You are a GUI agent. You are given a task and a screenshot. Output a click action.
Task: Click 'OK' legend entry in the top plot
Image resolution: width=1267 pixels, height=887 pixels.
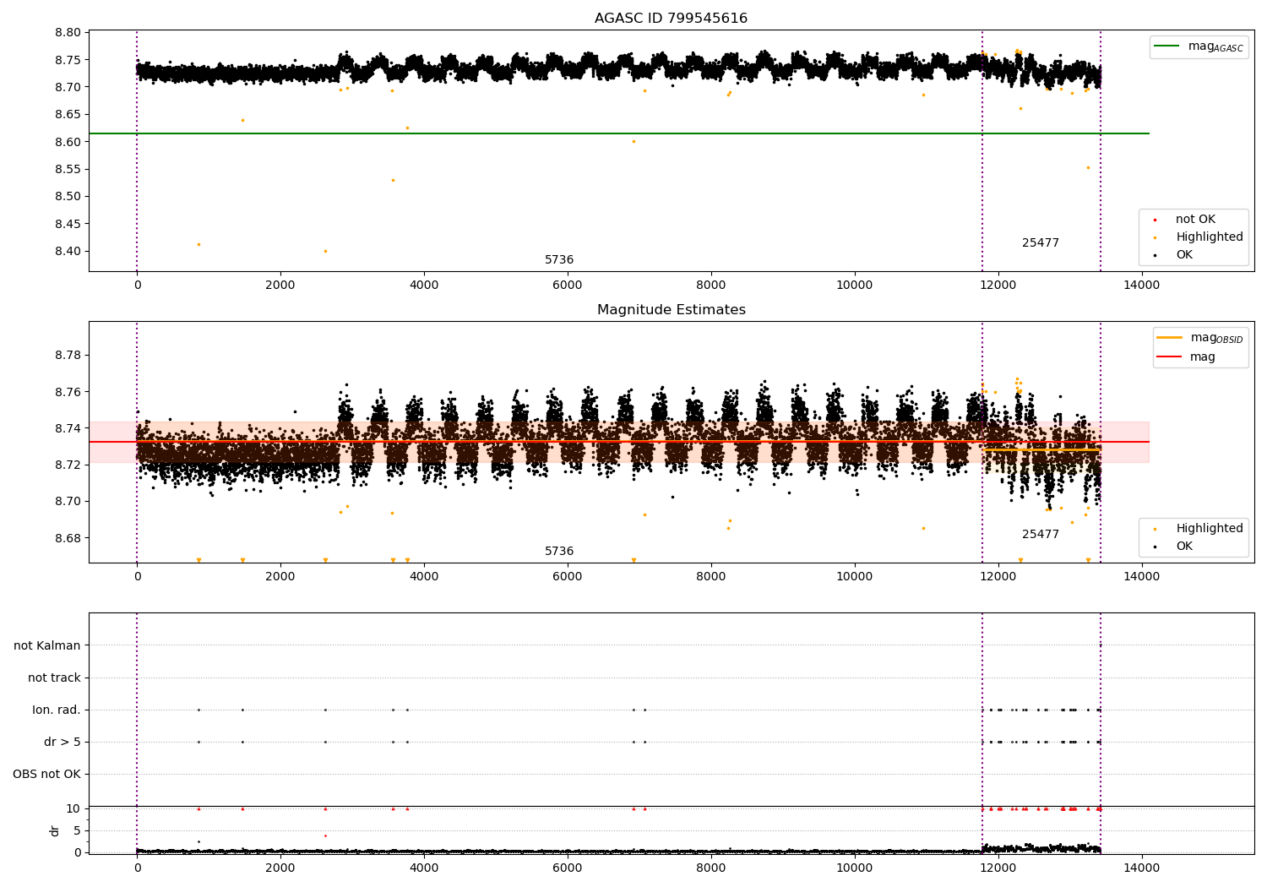pos(1184,255)
